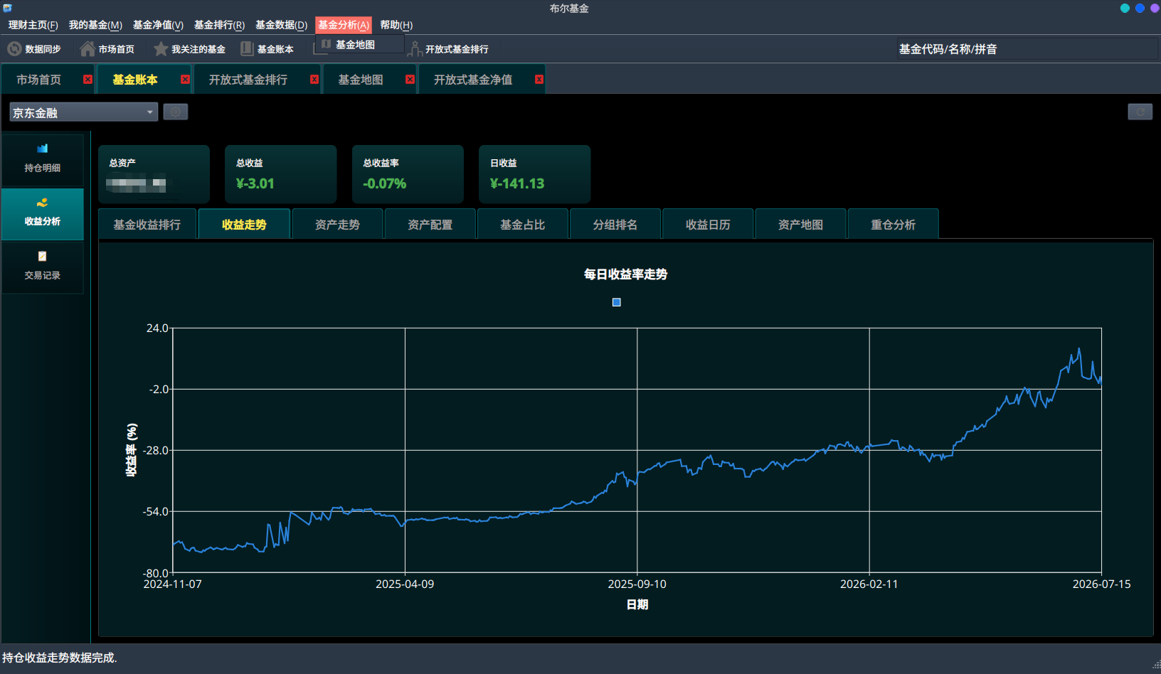Click the teal window control dot

pyautogui.click(x=1125, y=9)
